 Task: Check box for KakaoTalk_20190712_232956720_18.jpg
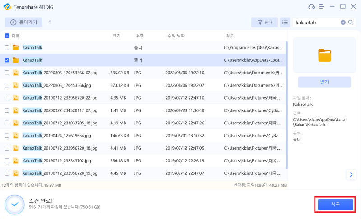(7, 148)
